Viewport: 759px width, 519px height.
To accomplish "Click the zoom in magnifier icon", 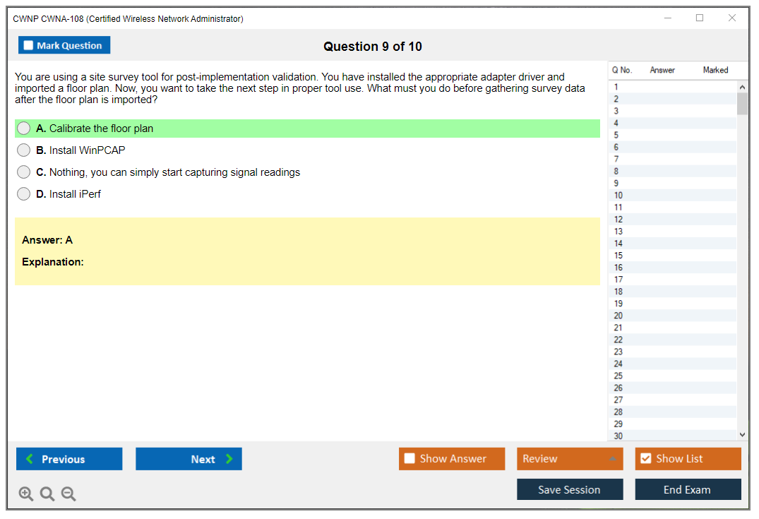I will (x=26, y=494).
